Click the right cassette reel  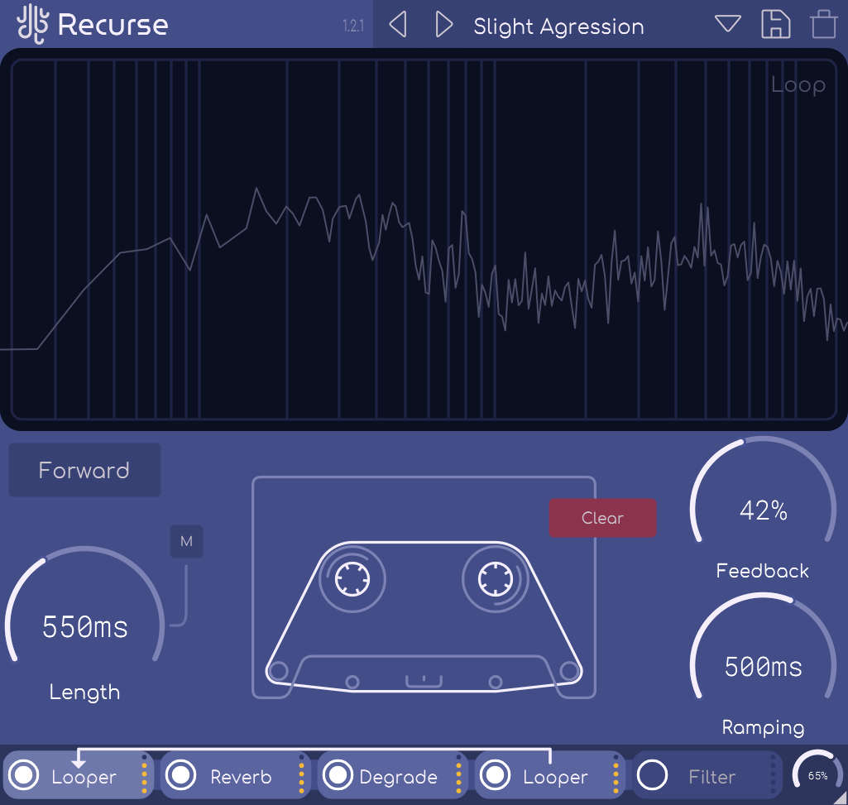pos(495,579)
